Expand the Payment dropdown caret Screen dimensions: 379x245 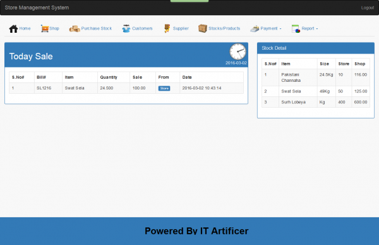coord(280,29)
